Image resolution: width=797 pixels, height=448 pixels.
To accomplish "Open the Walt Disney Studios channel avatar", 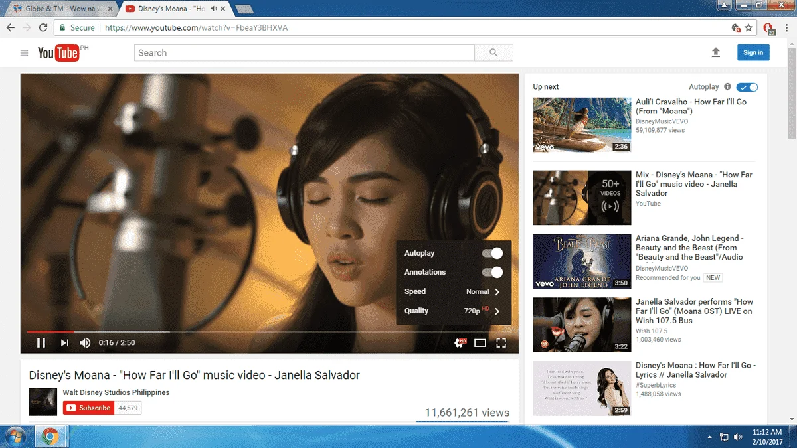I will pyautogui.click(x=43, y=402).
